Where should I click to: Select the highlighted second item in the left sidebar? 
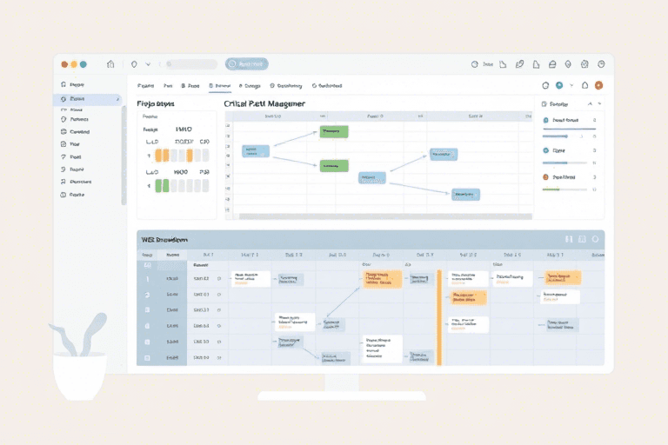(x=87, y=100)
